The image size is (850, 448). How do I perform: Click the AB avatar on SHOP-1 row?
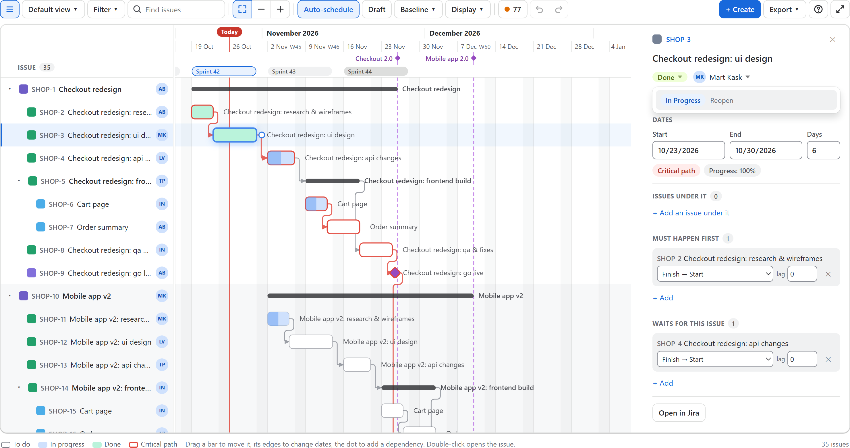pyautogui.click(x=162, y=89)
